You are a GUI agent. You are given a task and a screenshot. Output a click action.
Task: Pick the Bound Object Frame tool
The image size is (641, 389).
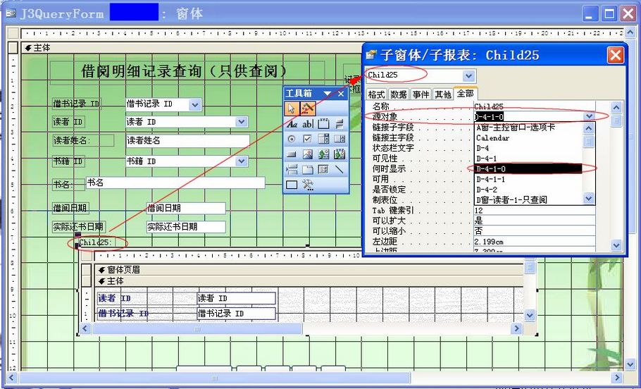(x=340, y=154)
